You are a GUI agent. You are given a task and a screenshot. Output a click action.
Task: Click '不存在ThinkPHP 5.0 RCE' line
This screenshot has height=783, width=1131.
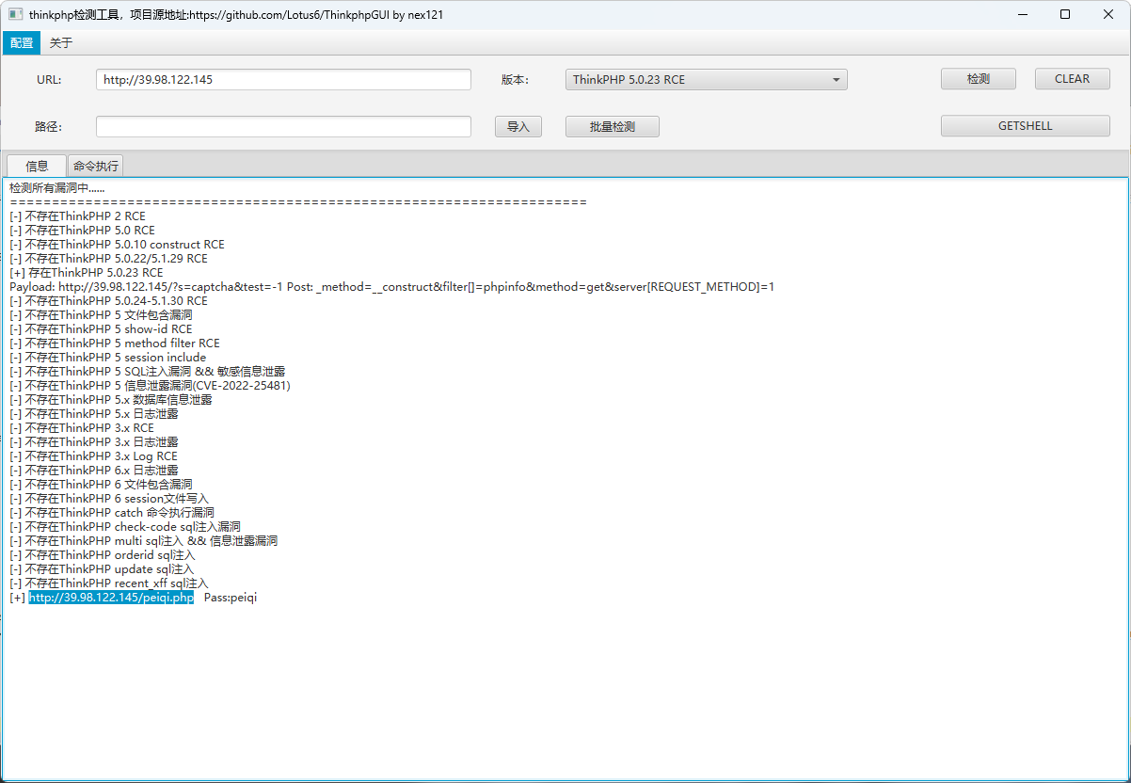point(82,231)
